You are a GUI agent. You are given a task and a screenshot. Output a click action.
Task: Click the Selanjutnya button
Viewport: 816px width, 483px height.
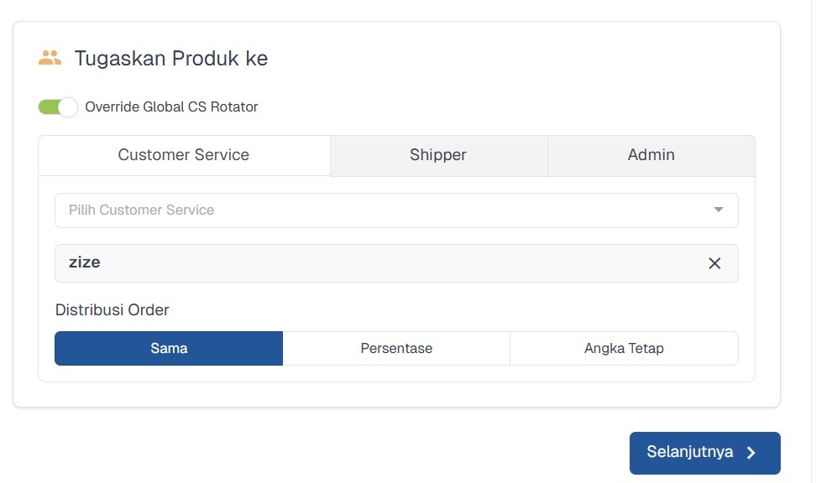click(704, 453)
